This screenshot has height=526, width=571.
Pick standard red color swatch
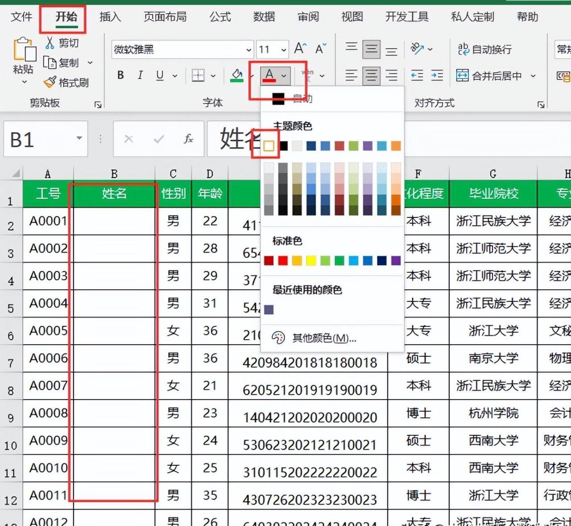point(283,260)
